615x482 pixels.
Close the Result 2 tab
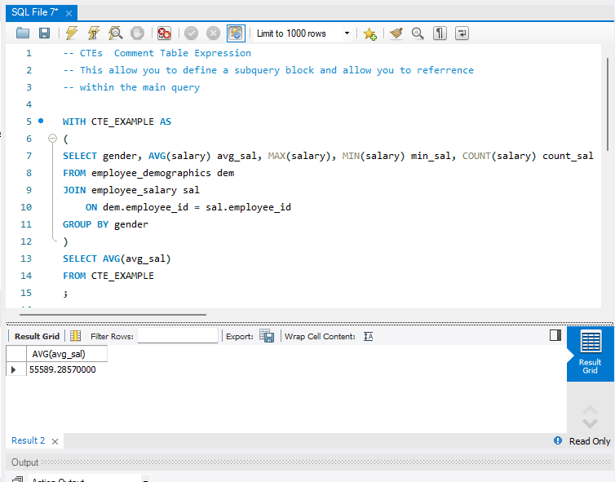(55, 441)
